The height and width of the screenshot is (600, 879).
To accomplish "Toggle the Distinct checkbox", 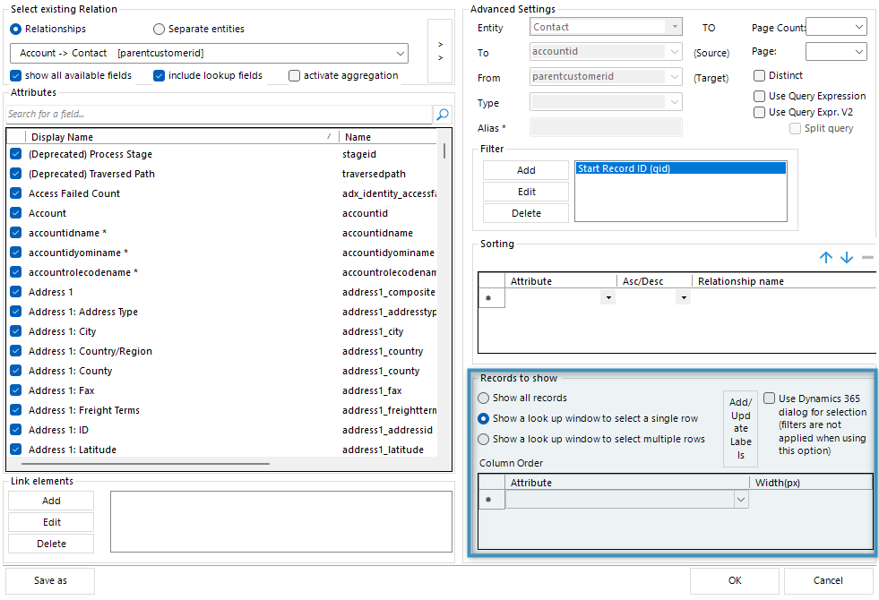I will pyautogui.click(x=760, y=76).
